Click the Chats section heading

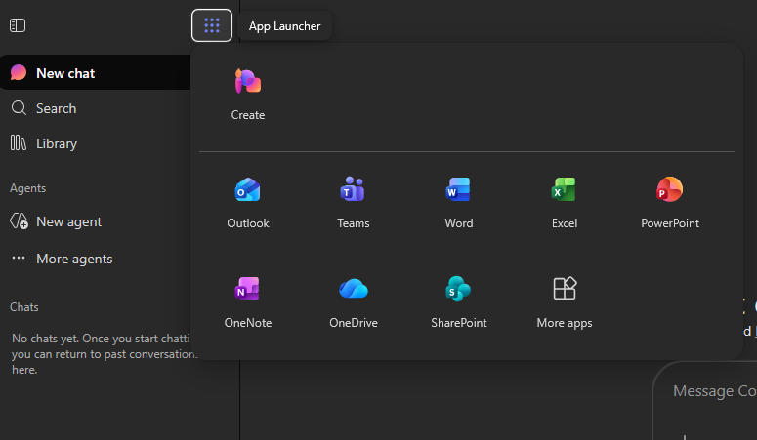click(24, 307)
